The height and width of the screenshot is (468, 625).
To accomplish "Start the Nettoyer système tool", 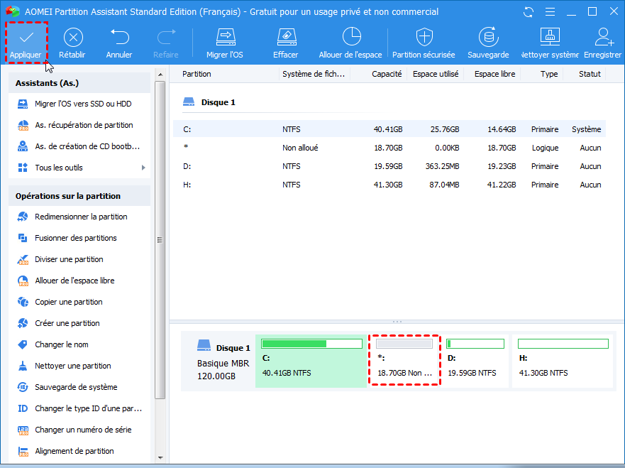I will [550, 38].
